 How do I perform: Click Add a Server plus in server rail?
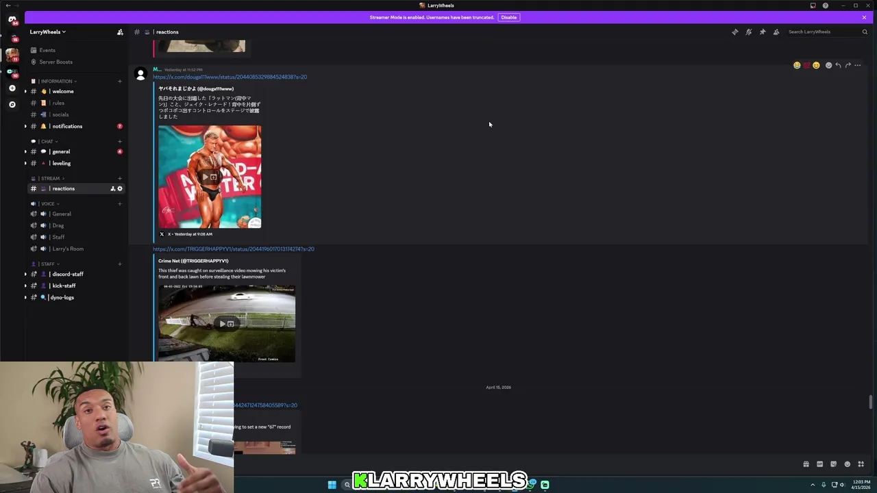[12, 88]
